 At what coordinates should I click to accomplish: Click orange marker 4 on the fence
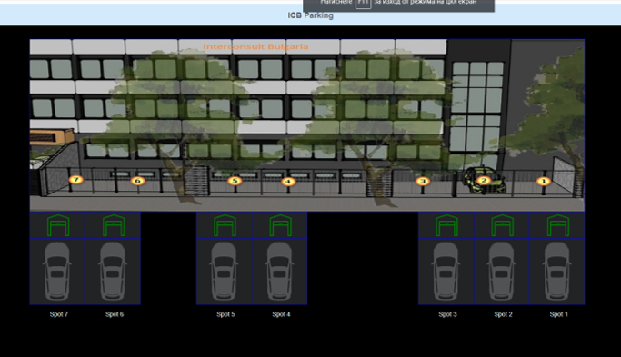[x=288, y=182]
